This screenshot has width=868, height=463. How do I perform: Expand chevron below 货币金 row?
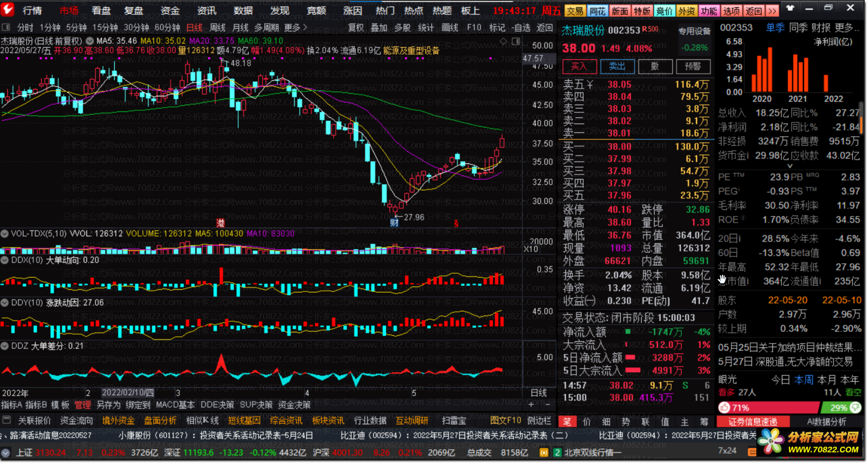click(x=790, y=166)
